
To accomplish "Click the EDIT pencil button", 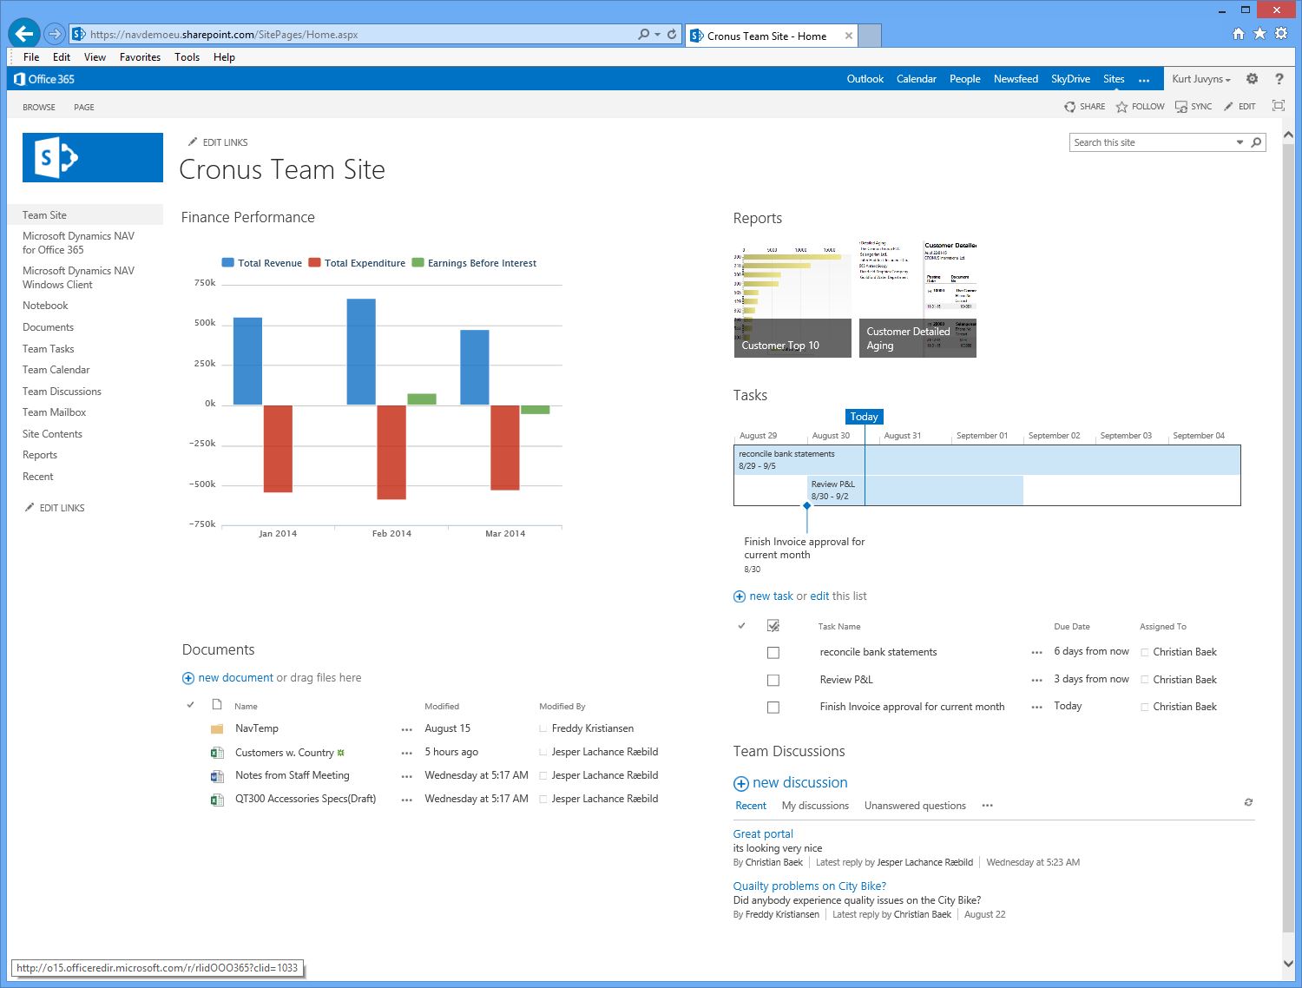I will 1240,107.
